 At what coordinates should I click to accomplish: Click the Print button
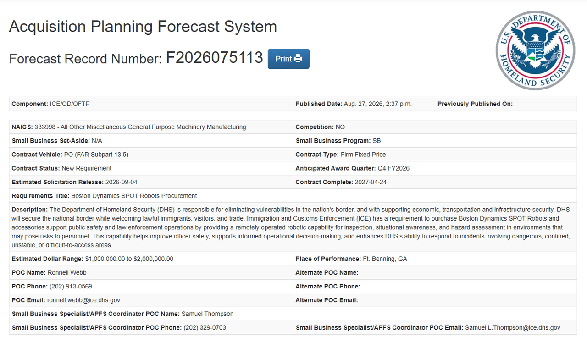coord(288,59)
